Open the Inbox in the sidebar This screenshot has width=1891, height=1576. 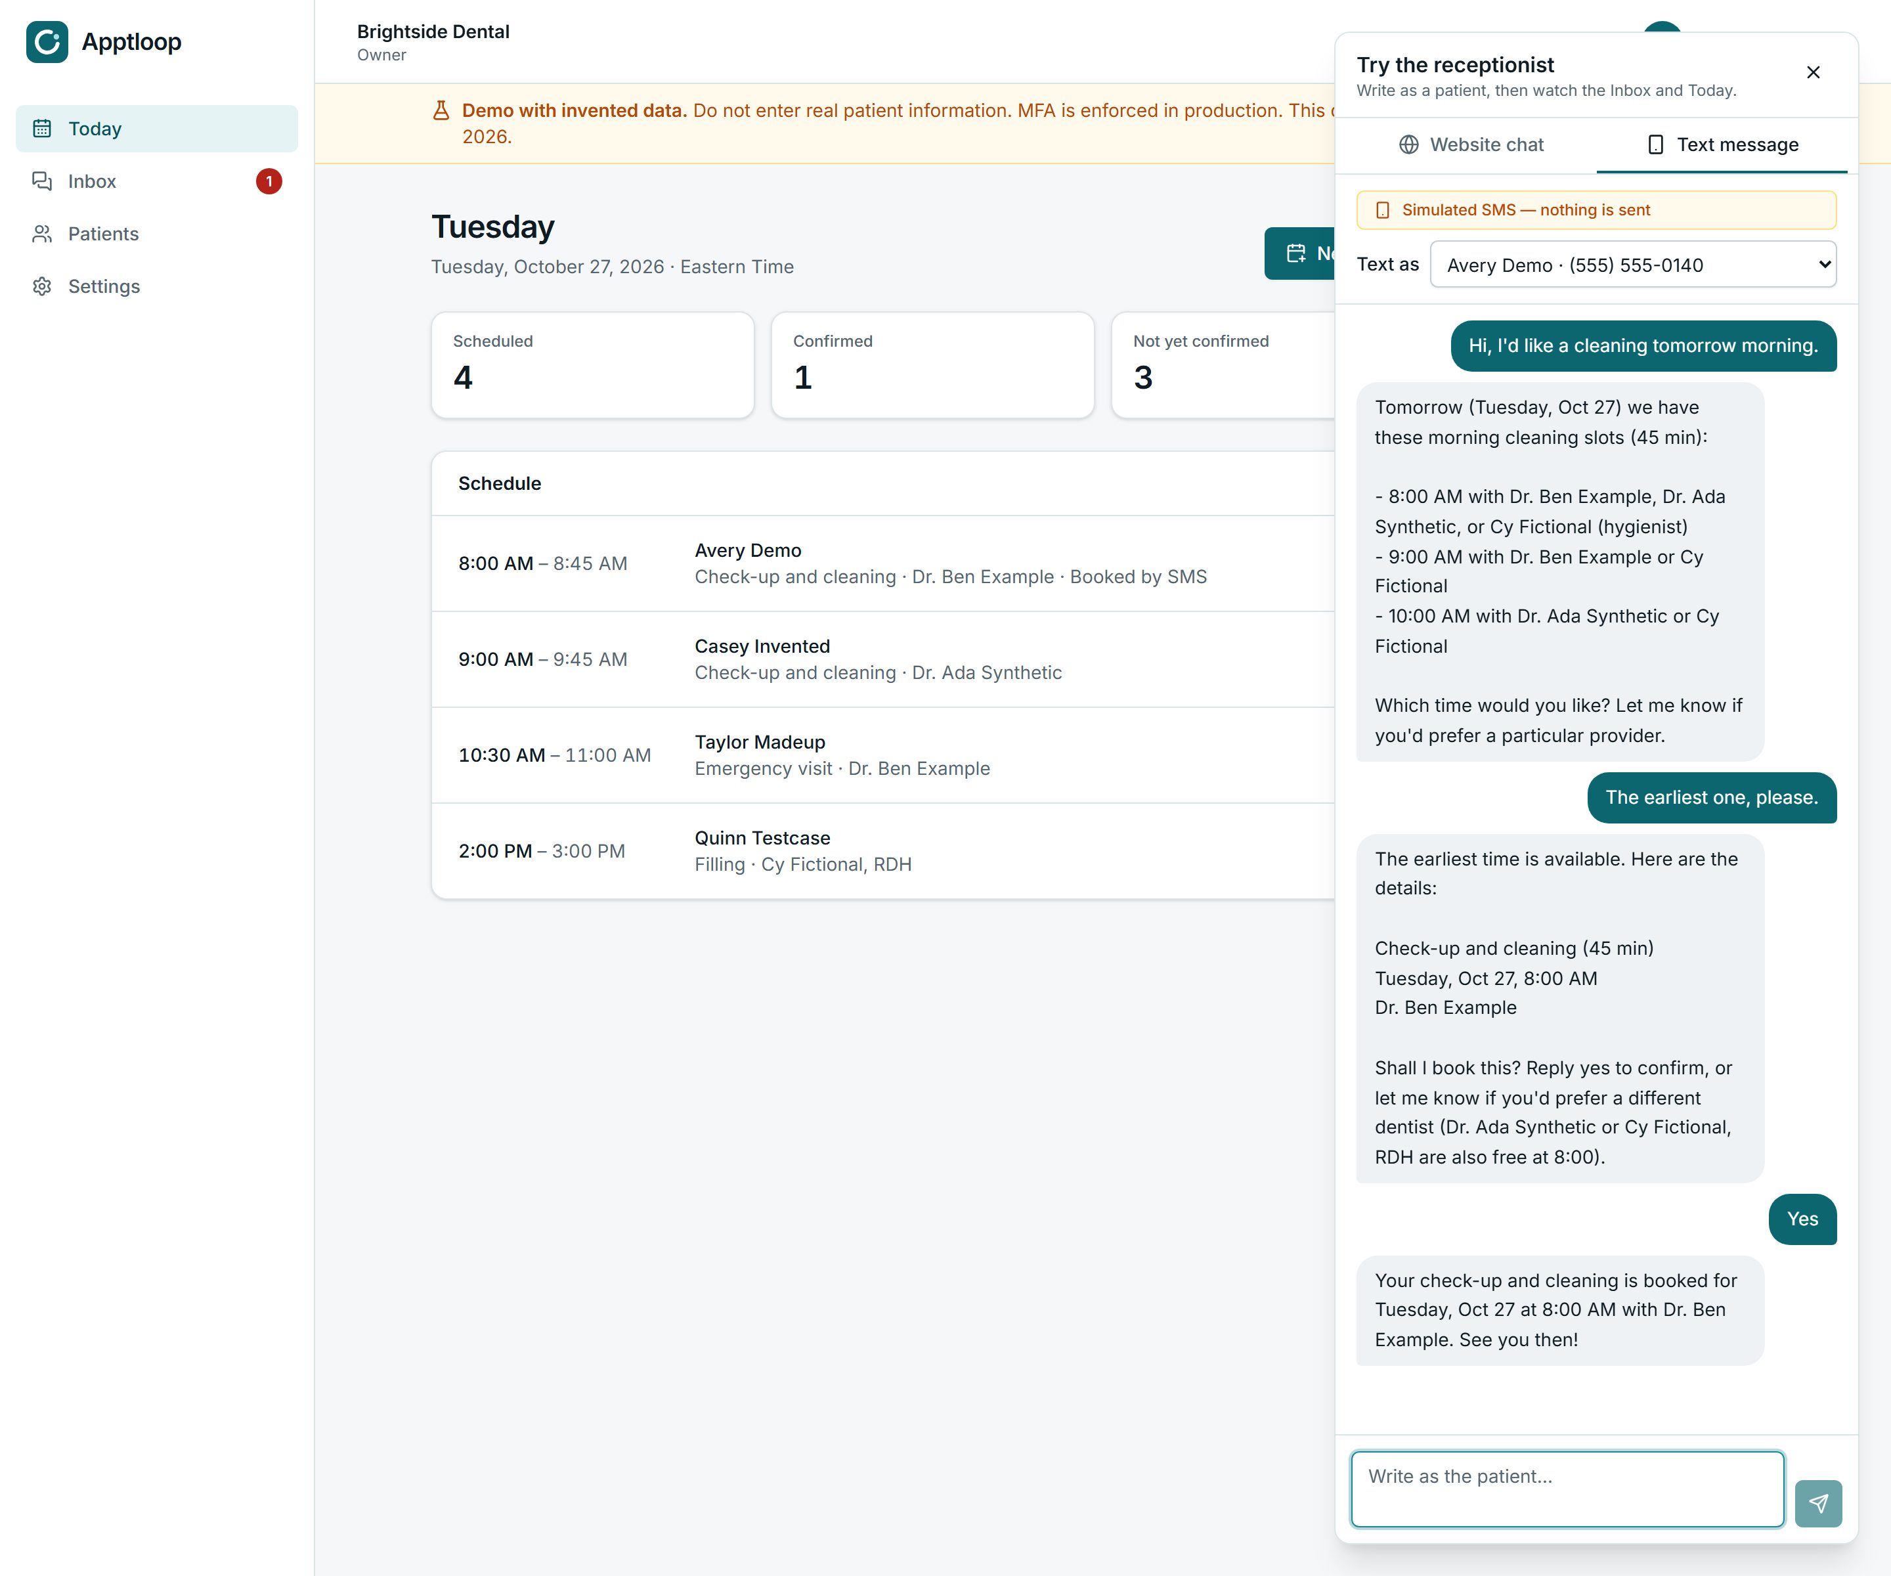click(157, 181)
